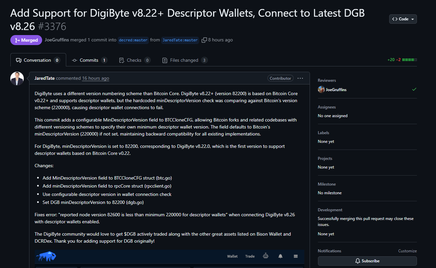The width and height of the screenshot is (436, 268).
Task: Click the Reviewers sidebar heading
Action: click(x=327, y=81)
